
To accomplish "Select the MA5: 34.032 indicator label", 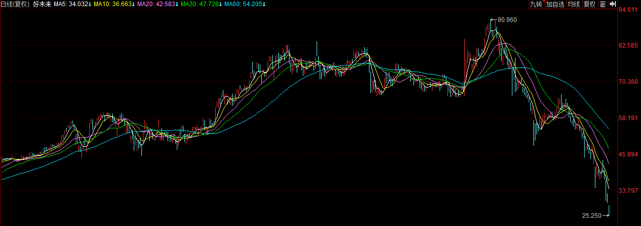I will 73,4.
